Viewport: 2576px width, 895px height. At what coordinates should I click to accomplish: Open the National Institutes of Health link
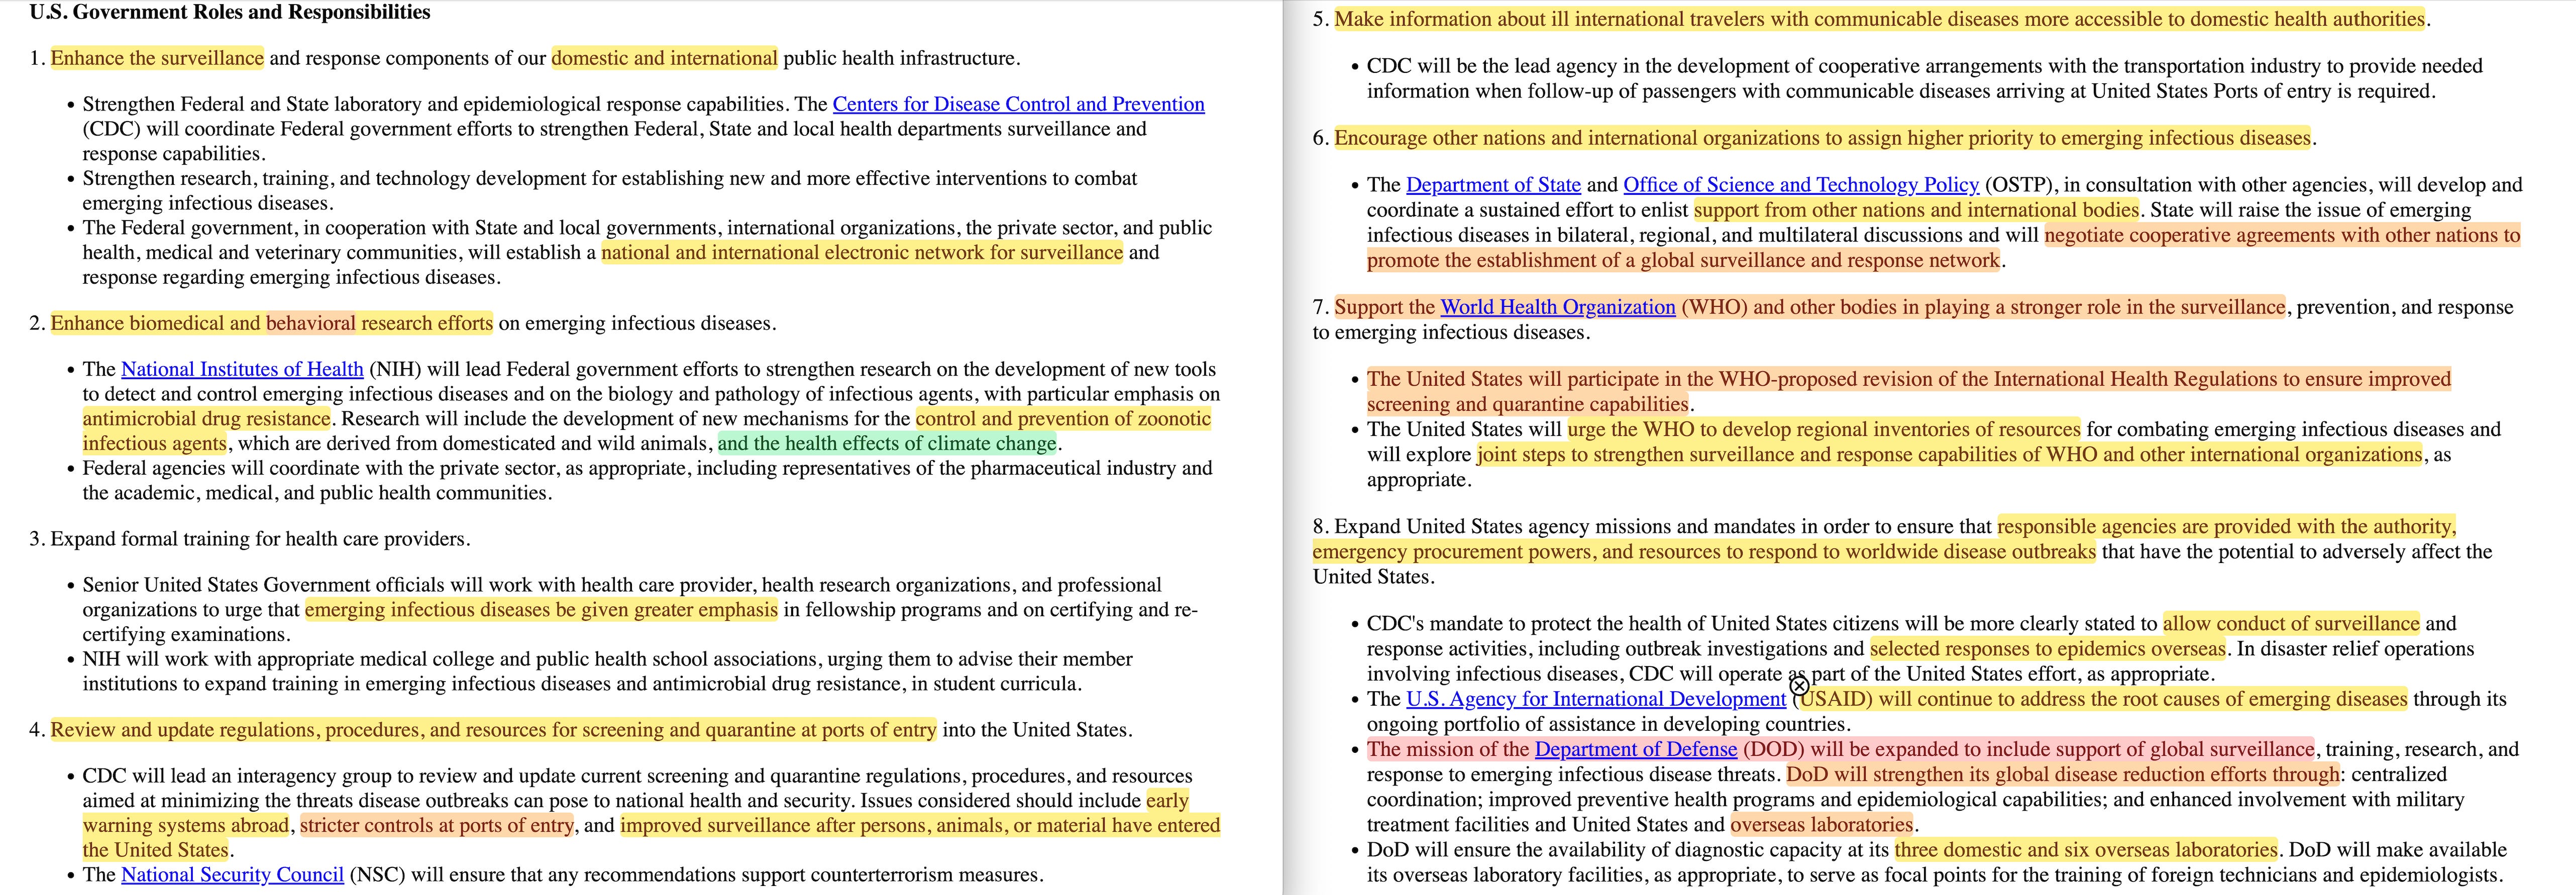click(242, 369)
